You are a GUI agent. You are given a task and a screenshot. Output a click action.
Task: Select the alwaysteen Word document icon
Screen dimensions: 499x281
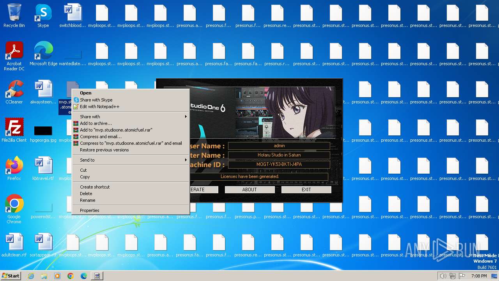[x=43, y=92]
